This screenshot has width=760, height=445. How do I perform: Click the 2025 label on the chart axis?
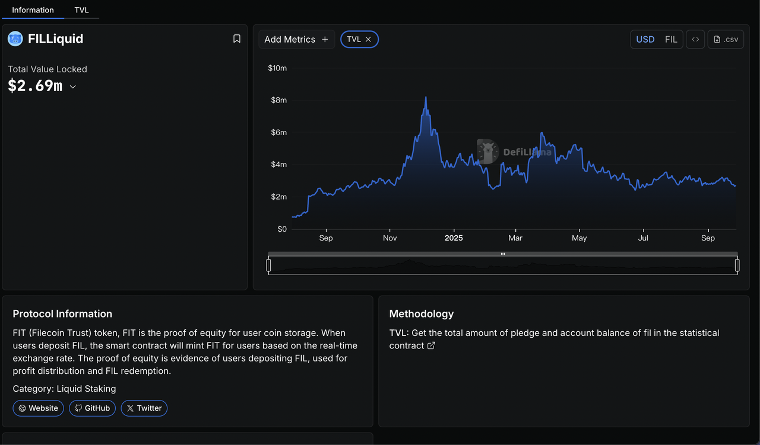tap(454, 238)
